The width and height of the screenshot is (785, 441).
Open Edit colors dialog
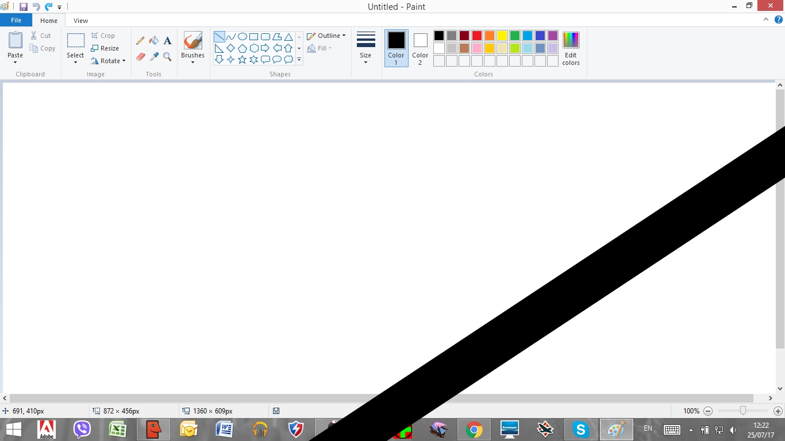(x=571, y=48)
